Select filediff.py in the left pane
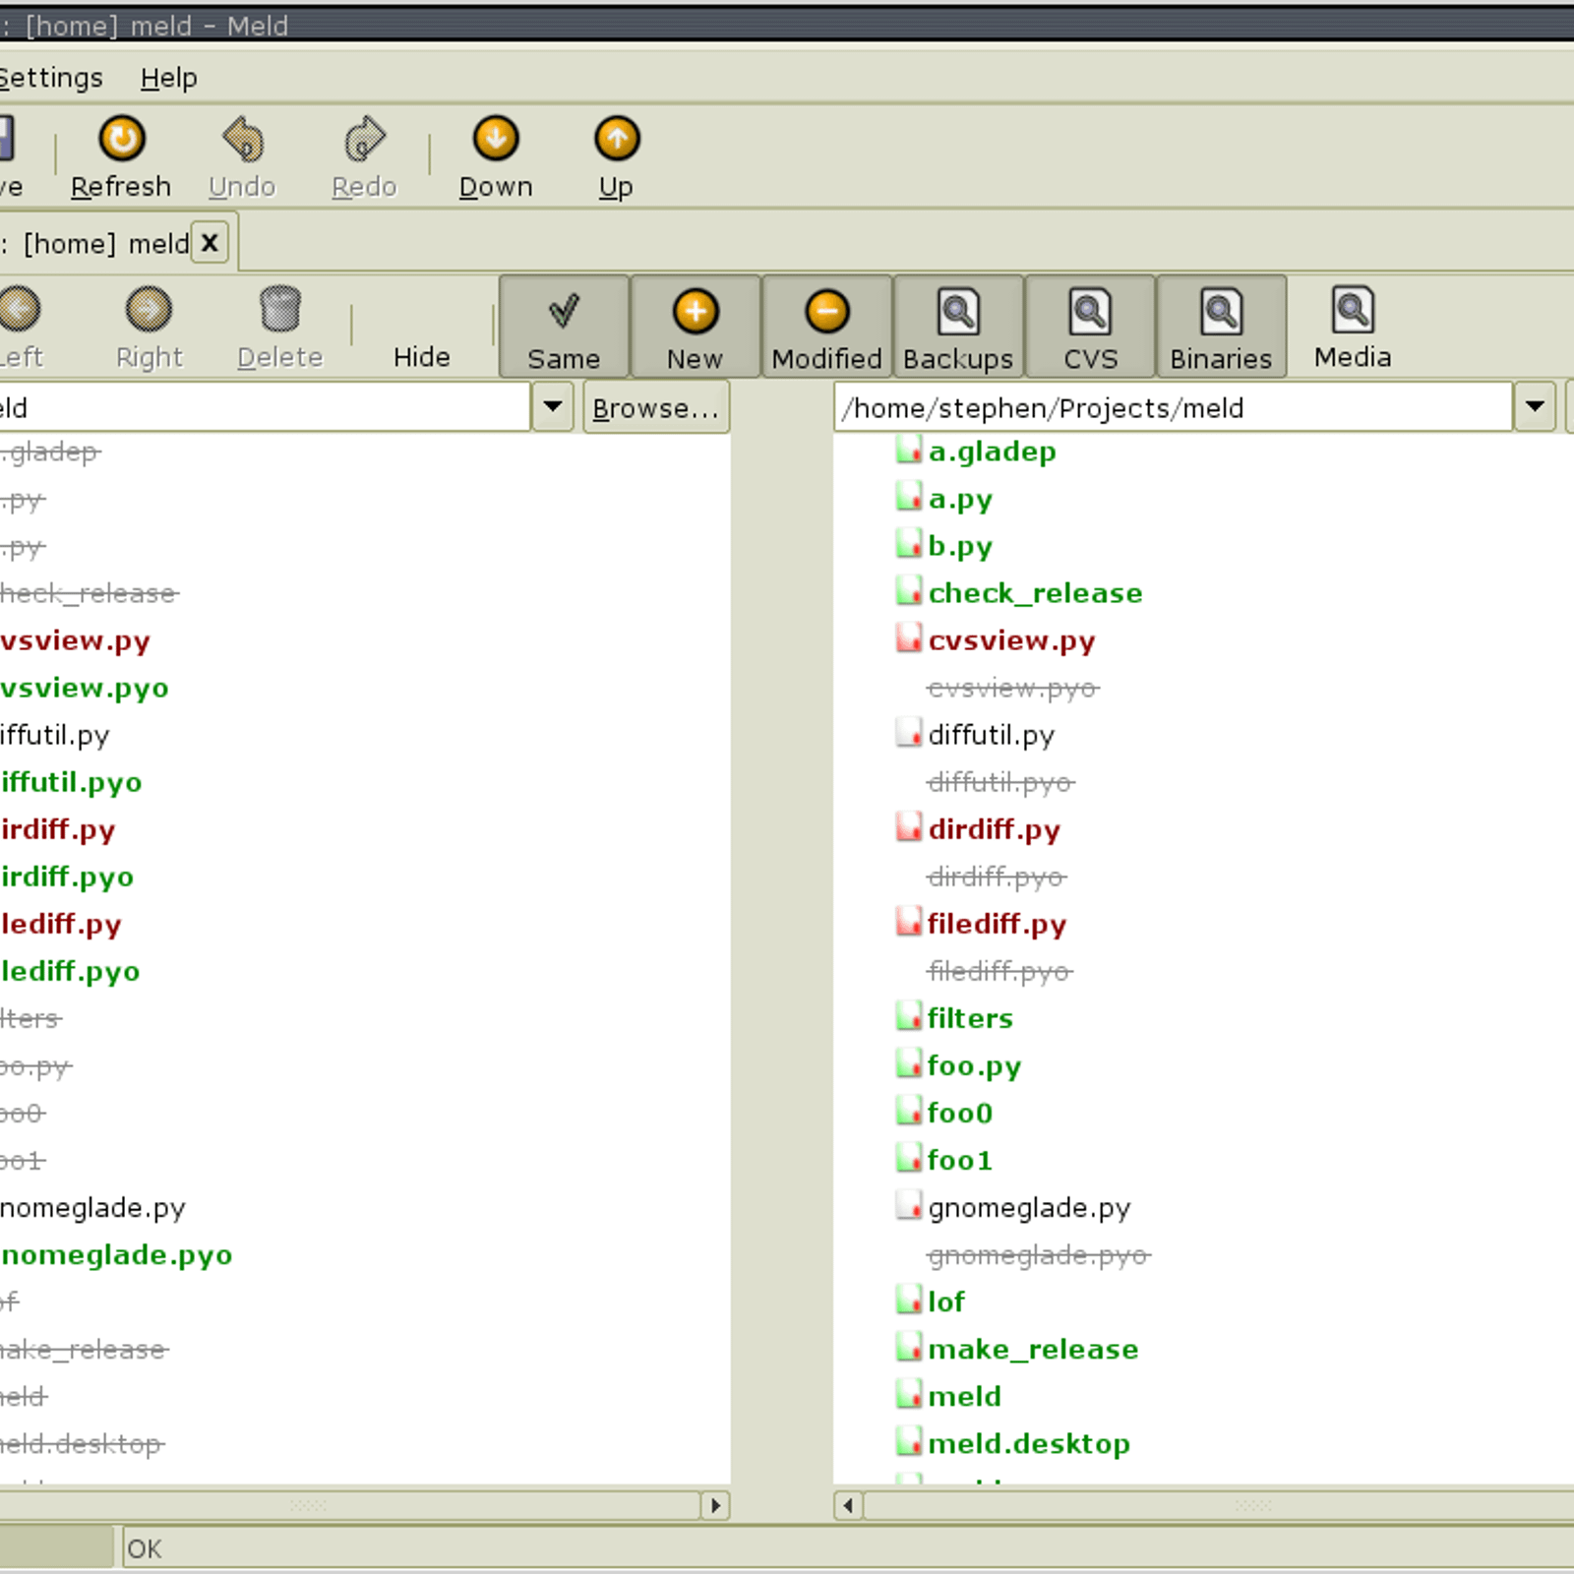1574x1574 pixels. [61, 924]
